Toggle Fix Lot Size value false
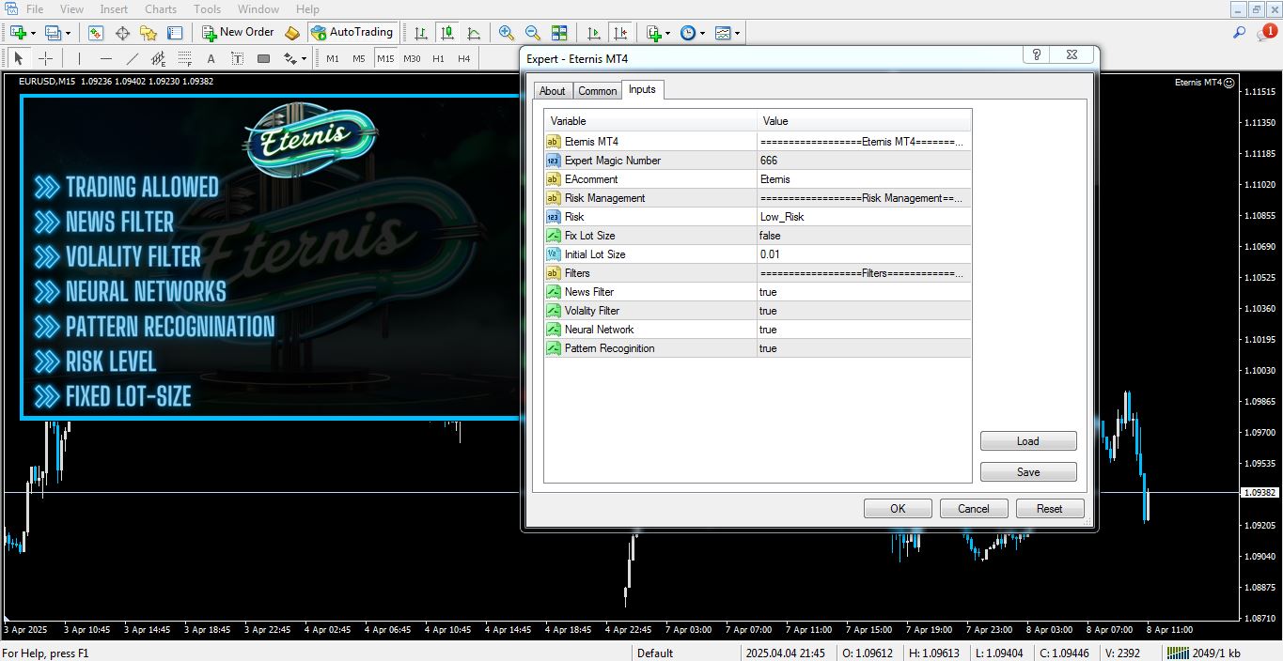The image size is (1283, 661). [x=770, y=236]
